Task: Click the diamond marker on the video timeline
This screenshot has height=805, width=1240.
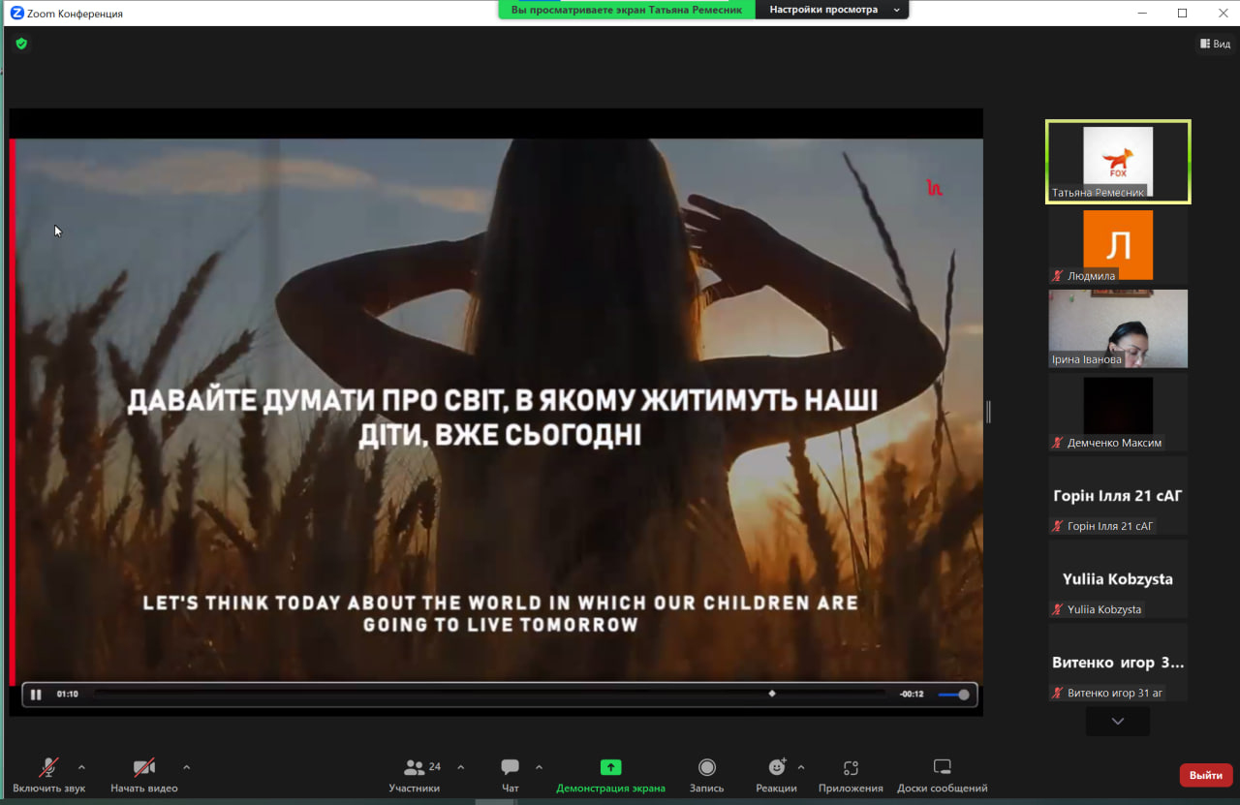Action: (x=772, y=694)
